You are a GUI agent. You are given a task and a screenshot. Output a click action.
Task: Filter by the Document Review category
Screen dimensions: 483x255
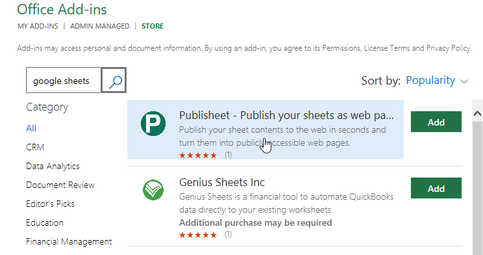tap(60, 185)
